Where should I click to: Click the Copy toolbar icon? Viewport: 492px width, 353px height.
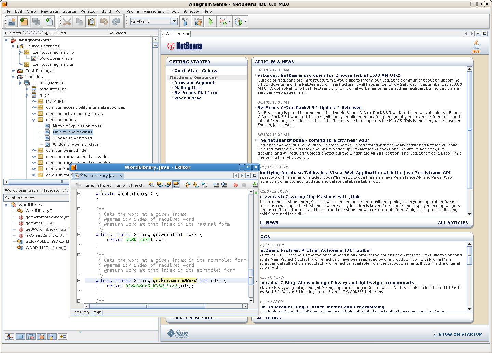click(79, 22)
